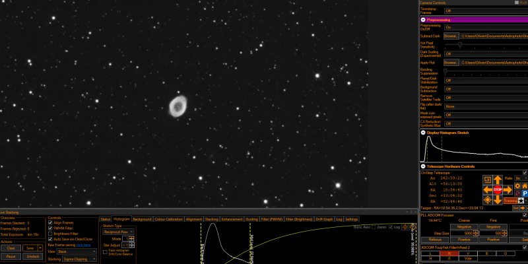The width and height of the screenshot is (528, 264).
Task: Click coarse Step Size spinner arrows
Action: (x=475, y=233)
